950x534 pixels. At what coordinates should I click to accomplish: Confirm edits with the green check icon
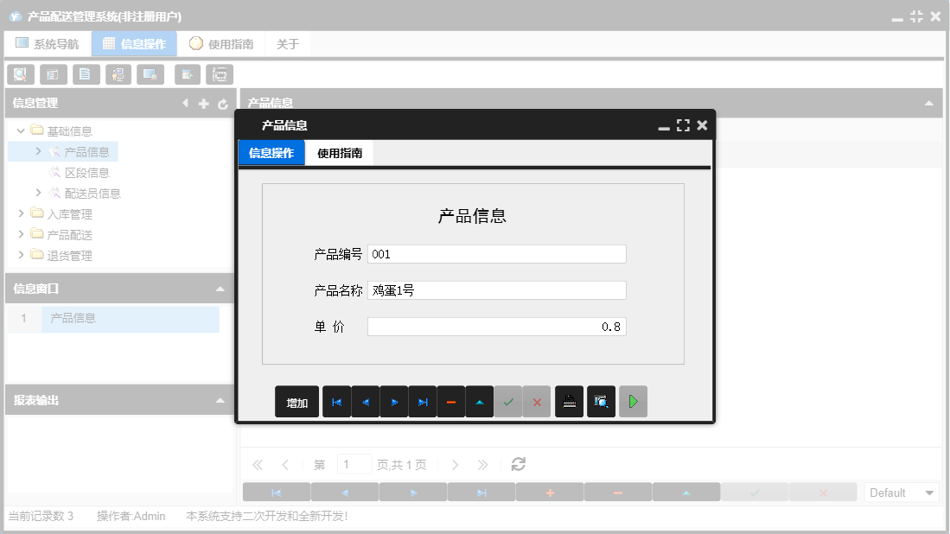point(508,401)
